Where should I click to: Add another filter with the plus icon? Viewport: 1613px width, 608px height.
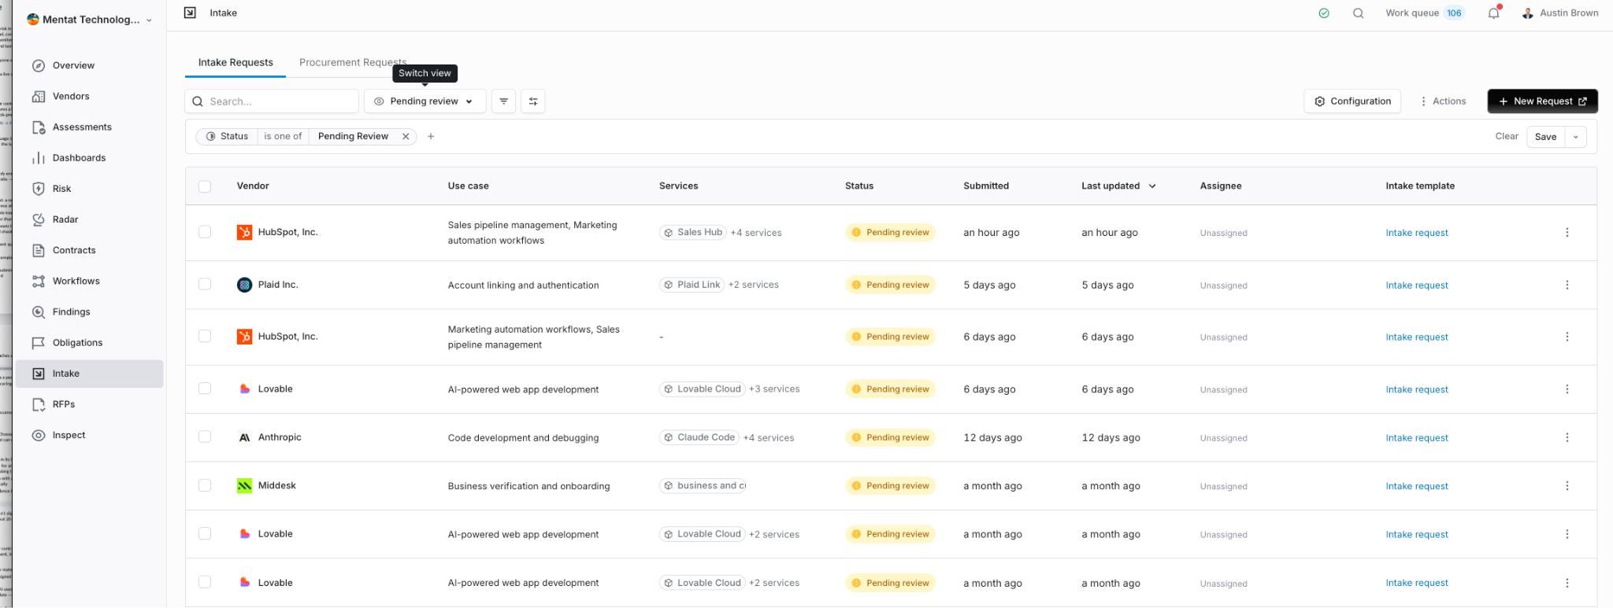pos(431,136)
